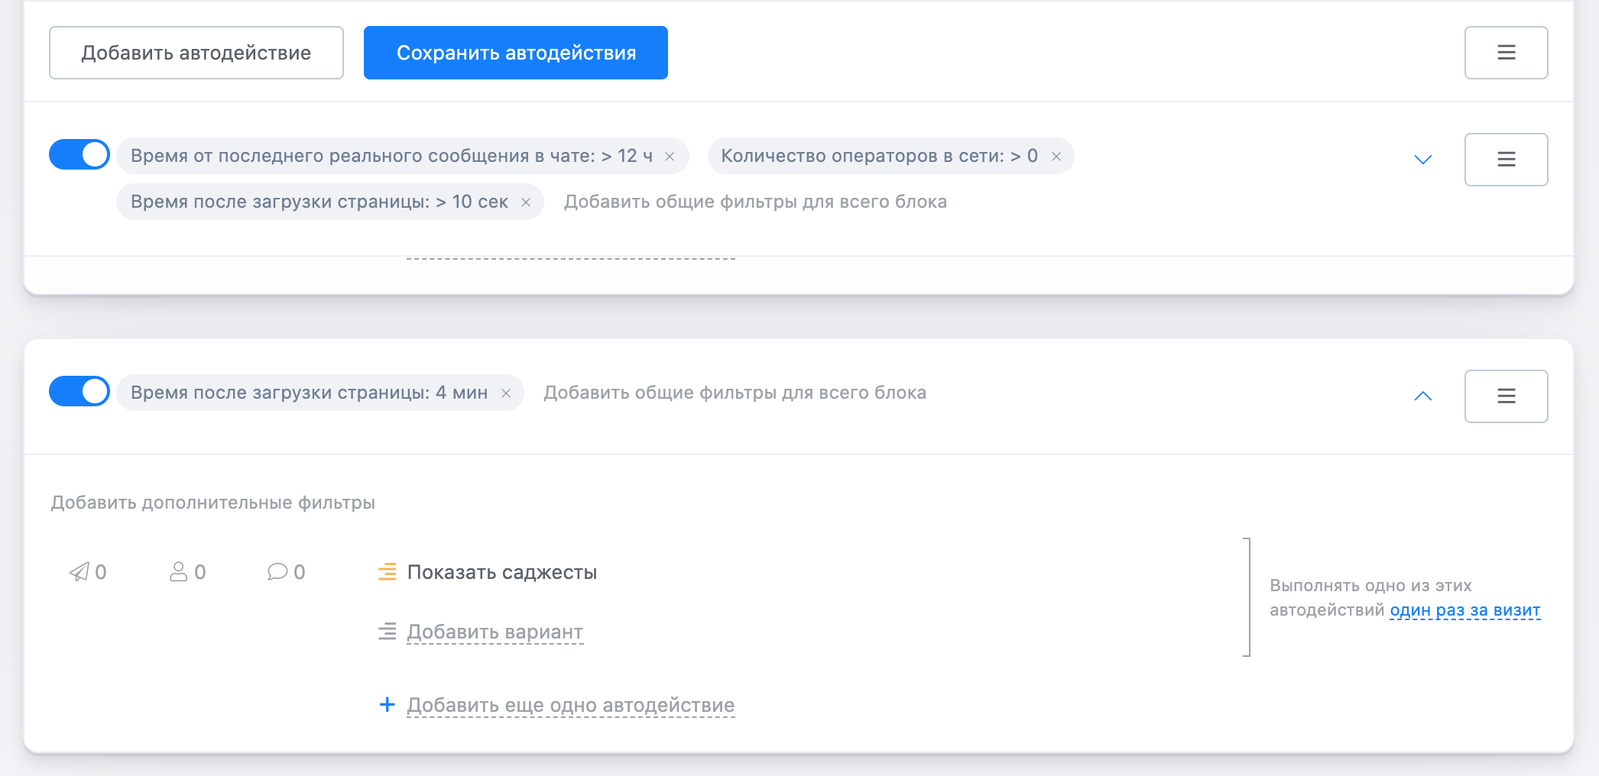Click the Добавить автодействие button
The image size is (1599, 776).
point(196,53)
